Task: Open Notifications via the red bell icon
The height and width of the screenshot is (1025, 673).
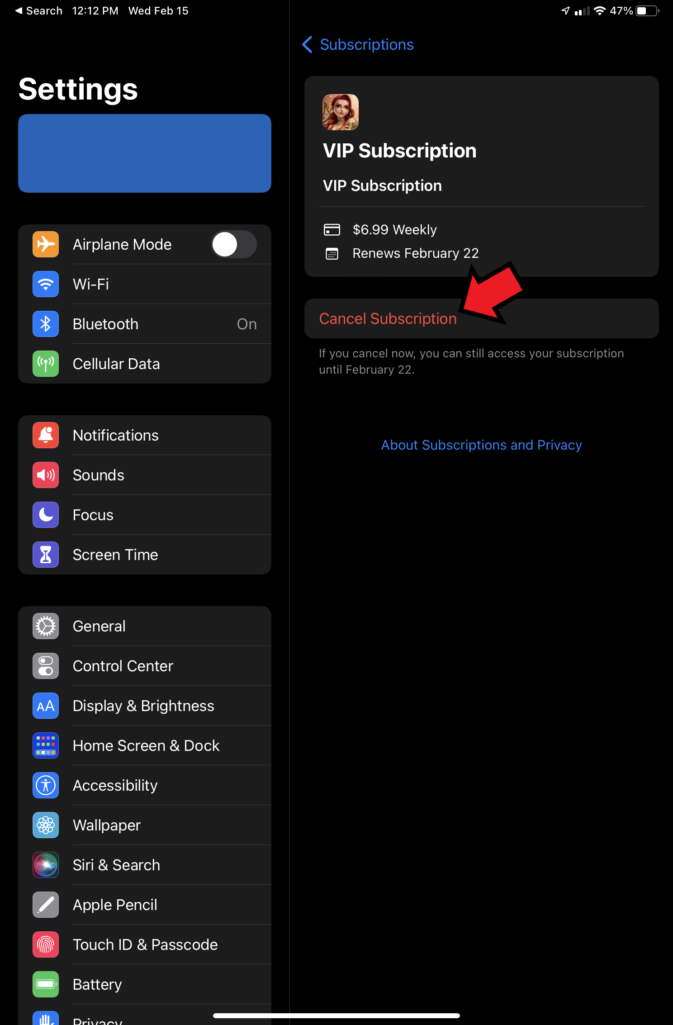Action: pos(46,435)
